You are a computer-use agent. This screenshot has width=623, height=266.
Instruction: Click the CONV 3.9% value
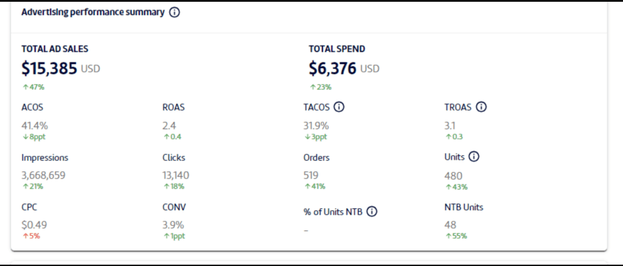point(172,225)
